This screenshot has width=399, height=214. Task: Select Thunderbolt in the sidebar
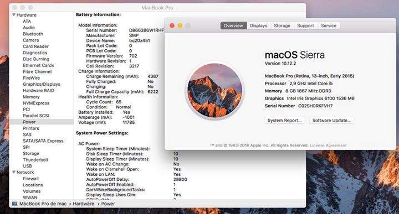(35, 160)
